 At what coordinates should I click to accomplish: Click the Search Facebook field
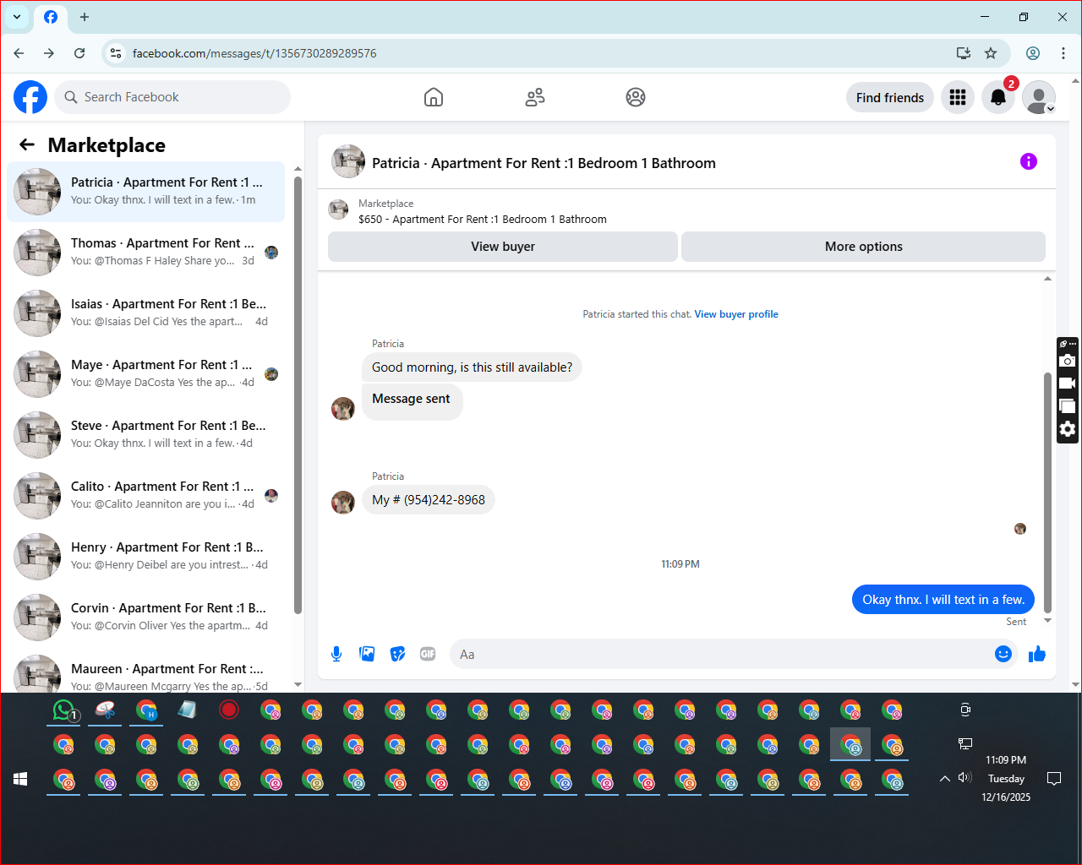(172, 97)
